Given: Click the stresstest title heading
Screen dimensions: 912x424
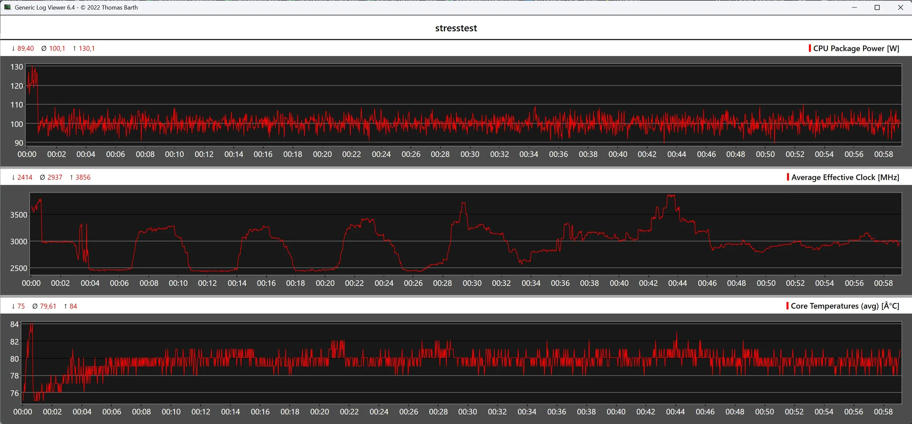Looking at the screenshot, I should (x=456, y=28).
